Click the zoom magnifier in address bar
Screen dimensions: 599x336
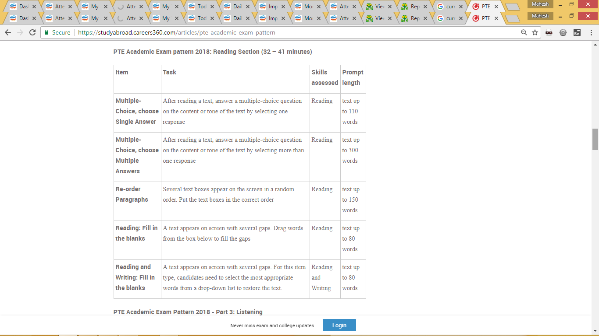[524, 32]
